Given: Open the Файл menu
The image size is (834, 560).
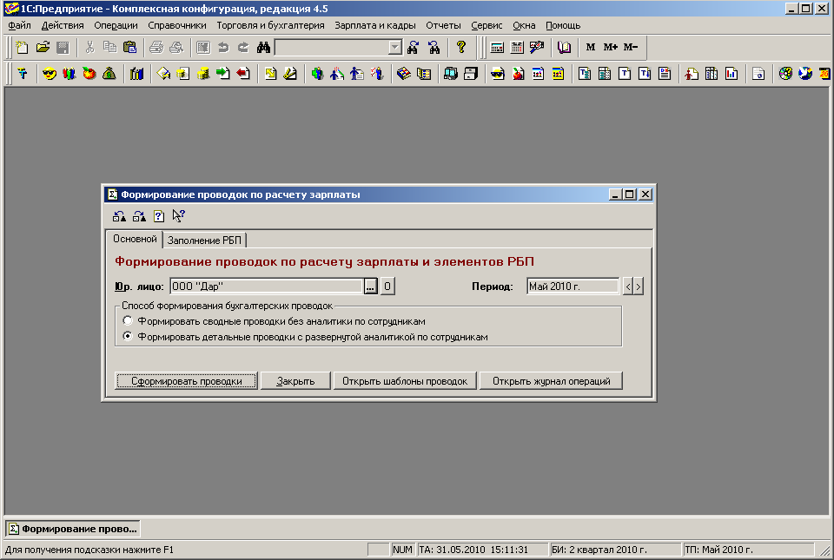Looking at the screenshot, I should pos(20,25).
